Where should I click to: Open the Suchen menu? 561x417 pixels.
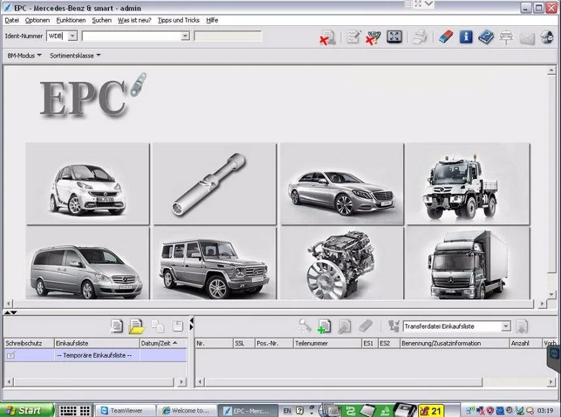(102, 20)
